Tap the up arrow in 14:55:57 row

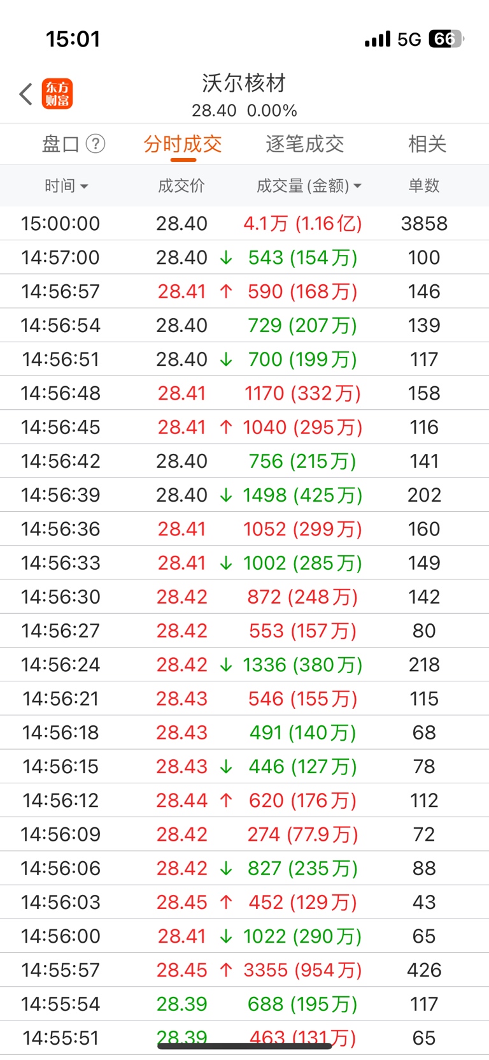tap(226, 970)
